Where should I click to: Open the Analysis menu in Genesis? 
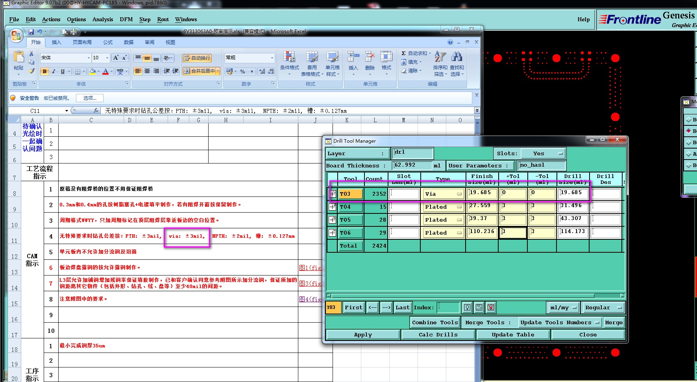pos(103,19)
